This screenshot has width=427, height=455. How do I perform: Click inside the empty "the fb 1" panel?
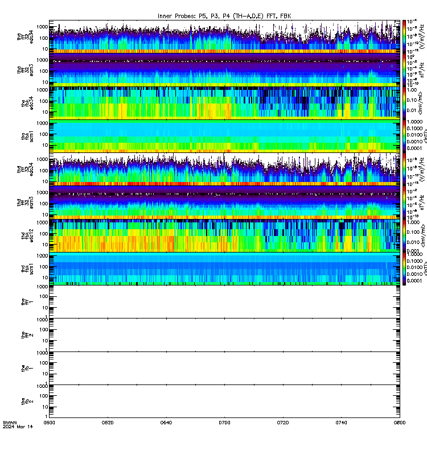pyautogui.click(x=224, y=368)
